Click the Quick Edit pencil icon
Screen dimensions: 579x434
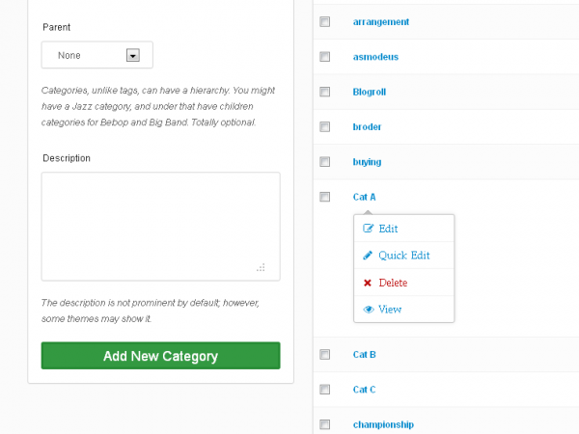(x=368, y=256)
